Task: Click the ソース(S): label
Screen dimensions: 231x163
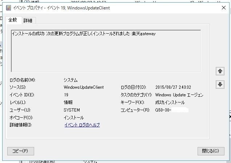Action: click(18, 87)
